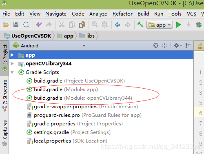204x154 pixels.
Task: Navigate Back with the blue arrow
Action: 118,25
